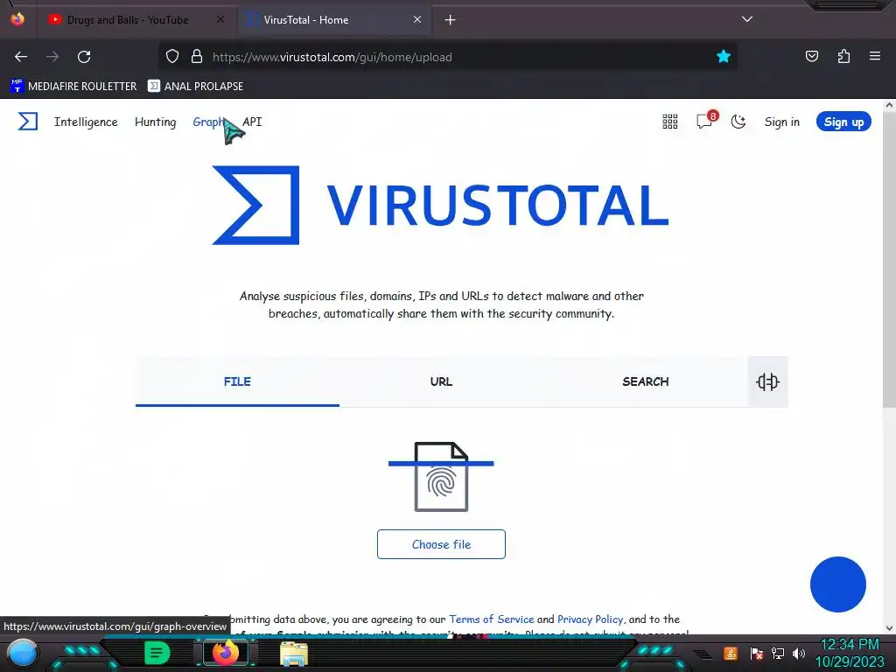Open MEDIAFIRE ROULETTER bookmark

73,87
